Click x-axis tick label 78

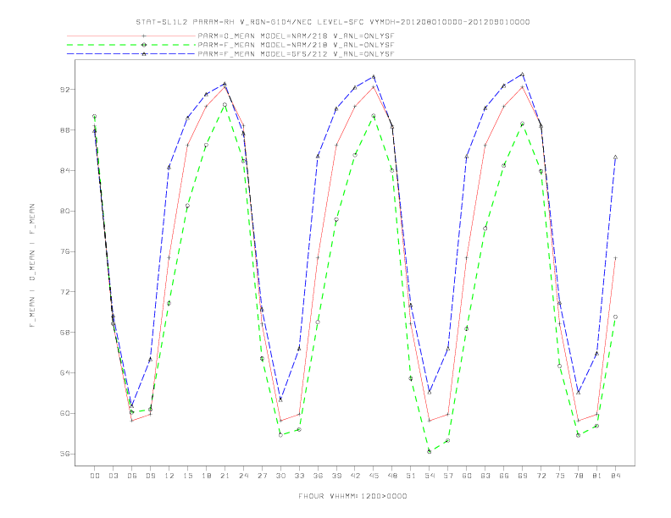[x=579, y=476]
